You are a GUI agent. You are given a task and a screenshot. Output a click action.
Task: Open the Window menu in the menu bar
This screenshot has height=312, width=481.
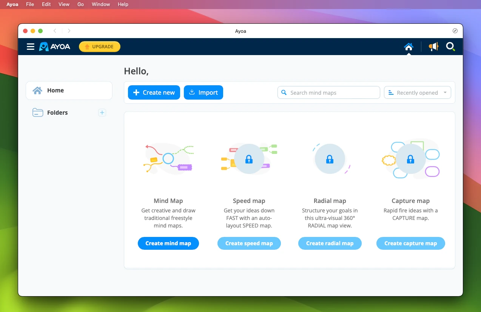[x=100, y=4]
